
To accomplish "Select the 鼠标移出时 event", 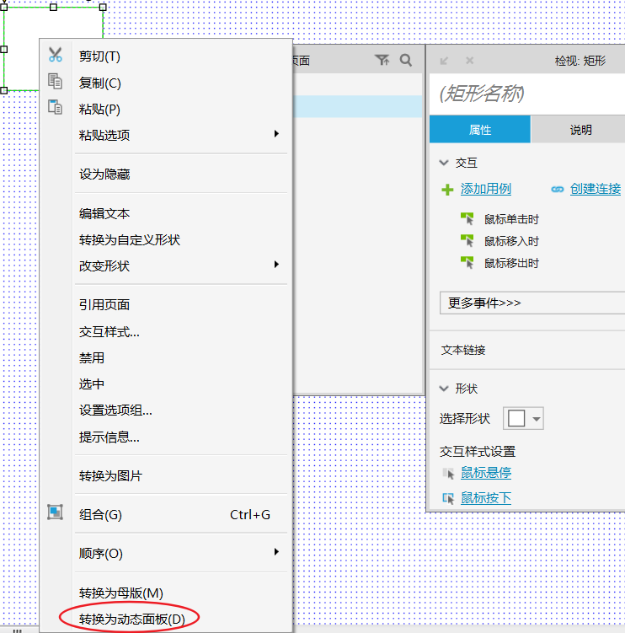I will [511, 263].
